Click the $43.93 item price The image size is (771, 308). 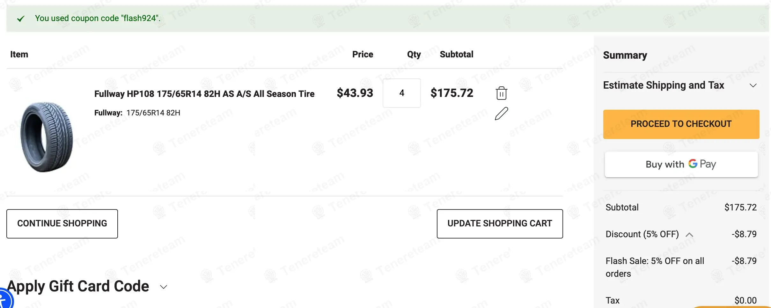tap(355, 93)
